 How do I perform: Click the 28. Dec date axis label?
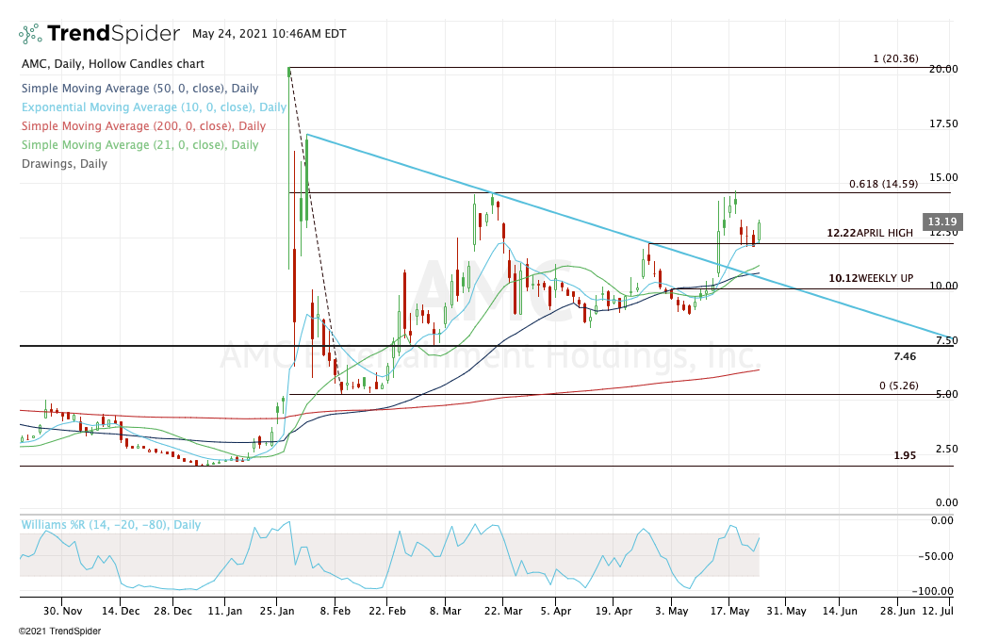tap(172, 611)
